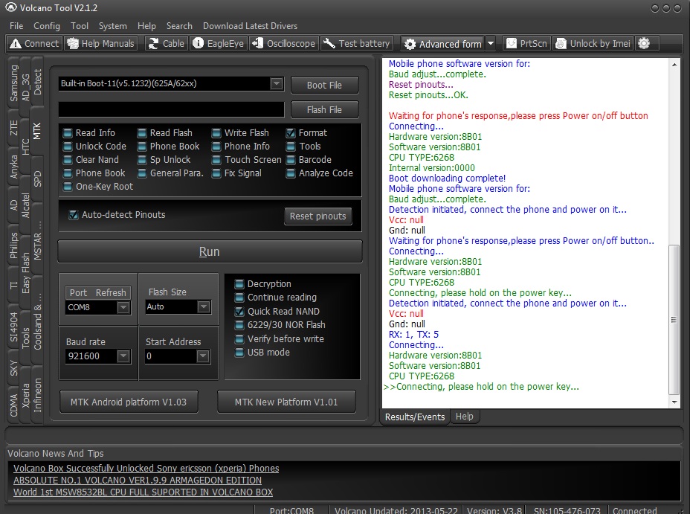Screen dimensions: 690x514
Task: Tick the One-Key Root checkbox
Action: click(68, 187)
